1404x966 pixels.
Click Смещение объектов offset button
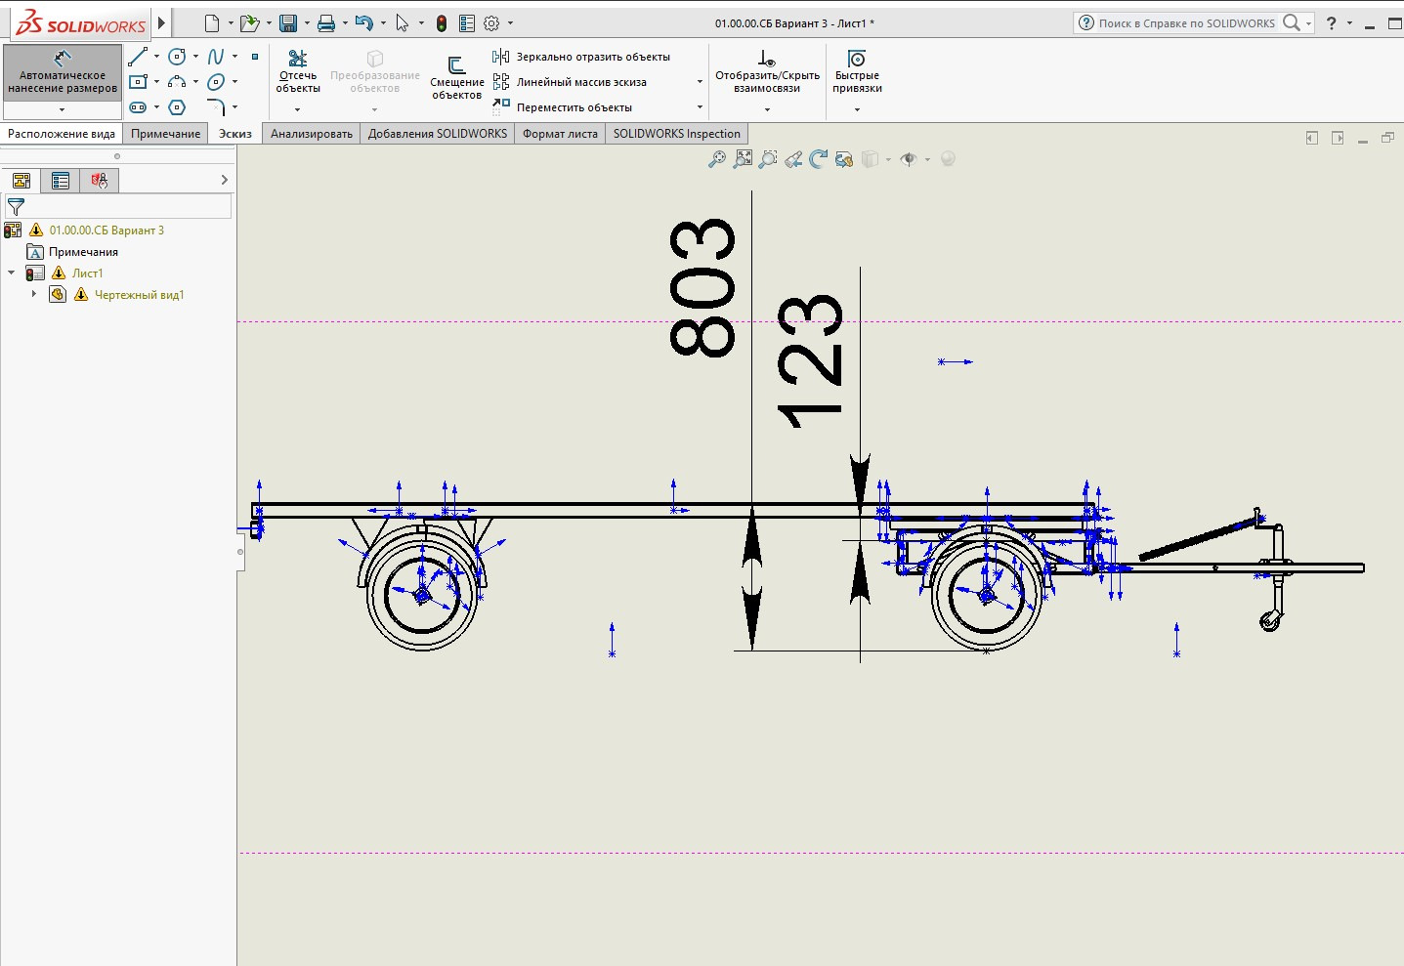(457, 77)
